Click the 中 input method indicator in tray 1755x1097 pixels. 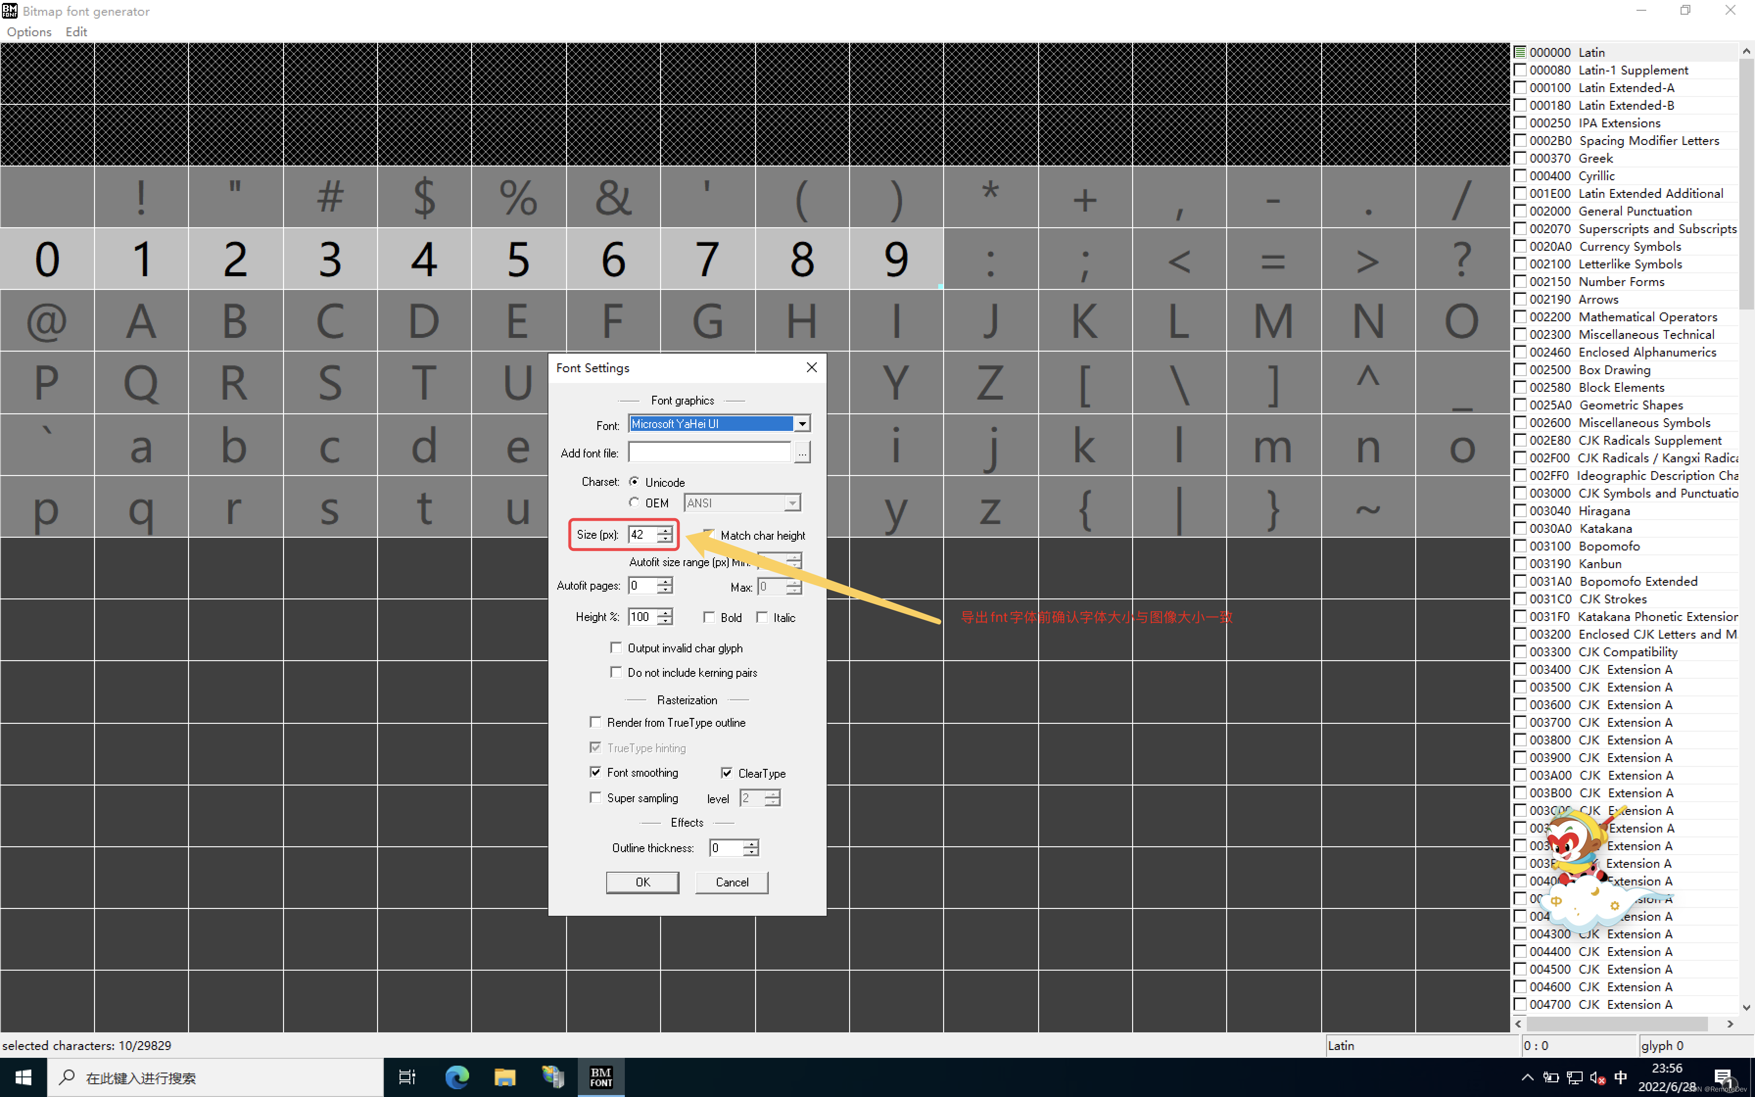click(x=1621, y=1078)
